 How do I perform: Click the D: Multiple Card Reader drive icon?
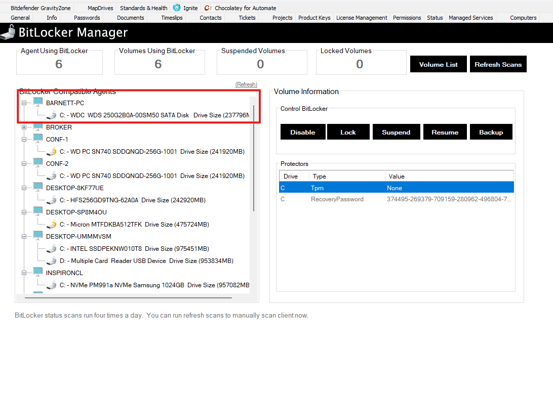[51, 260]
